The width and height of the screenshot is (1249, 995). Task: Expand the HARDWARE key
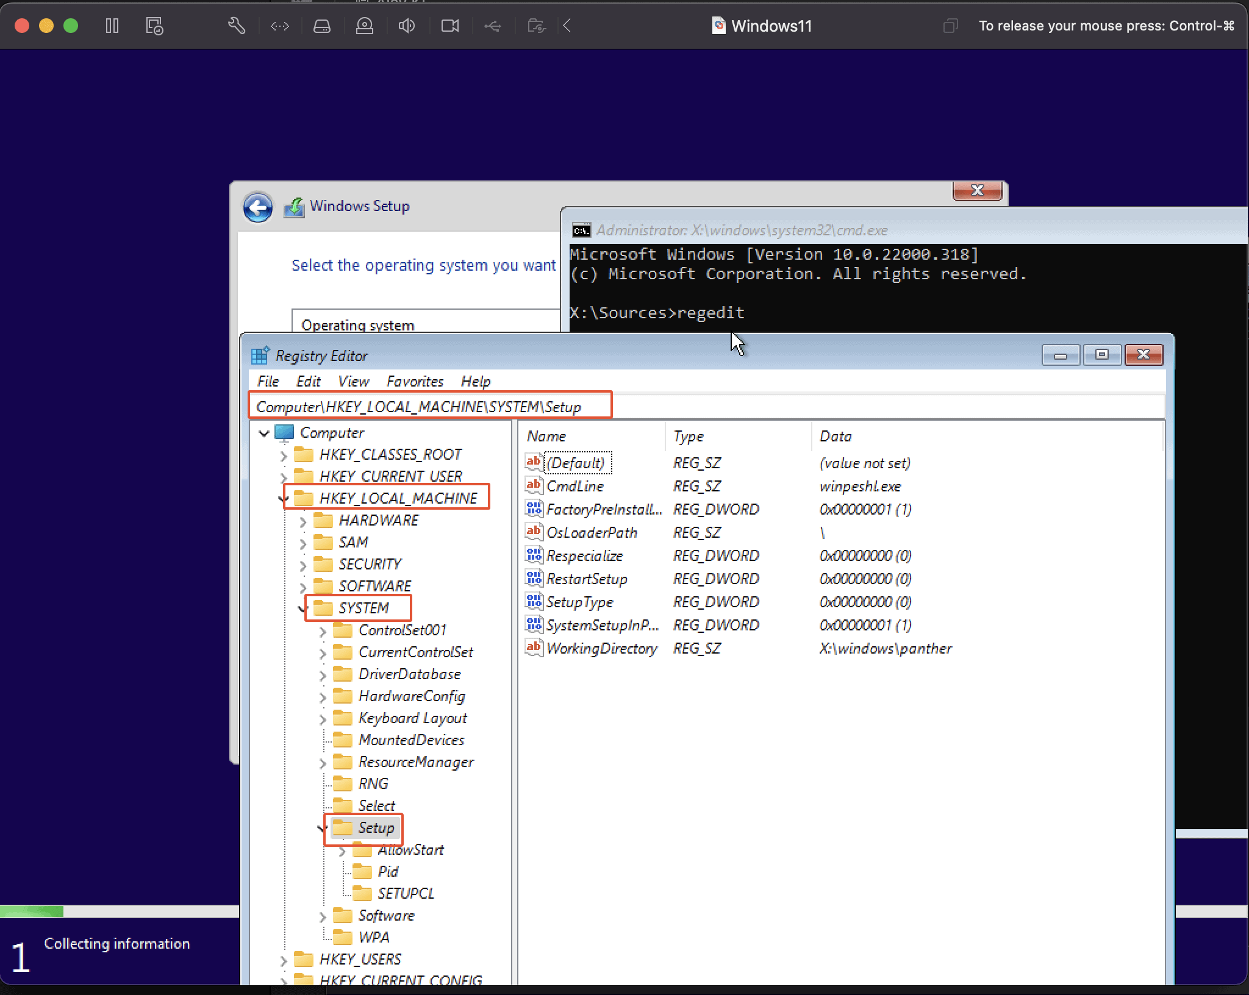(303, 521)
